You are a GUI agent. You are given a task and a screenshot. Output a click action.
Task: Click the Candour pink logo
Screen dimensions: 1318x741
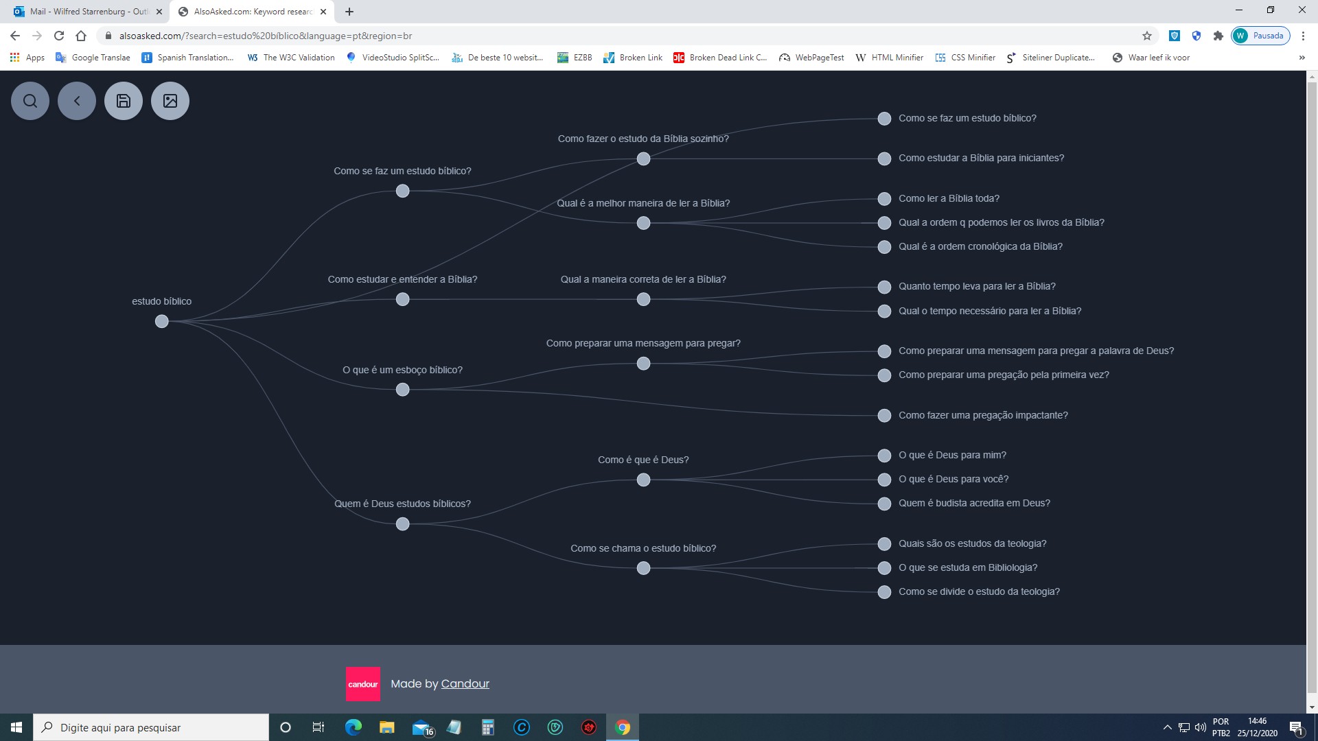(362, 684)
